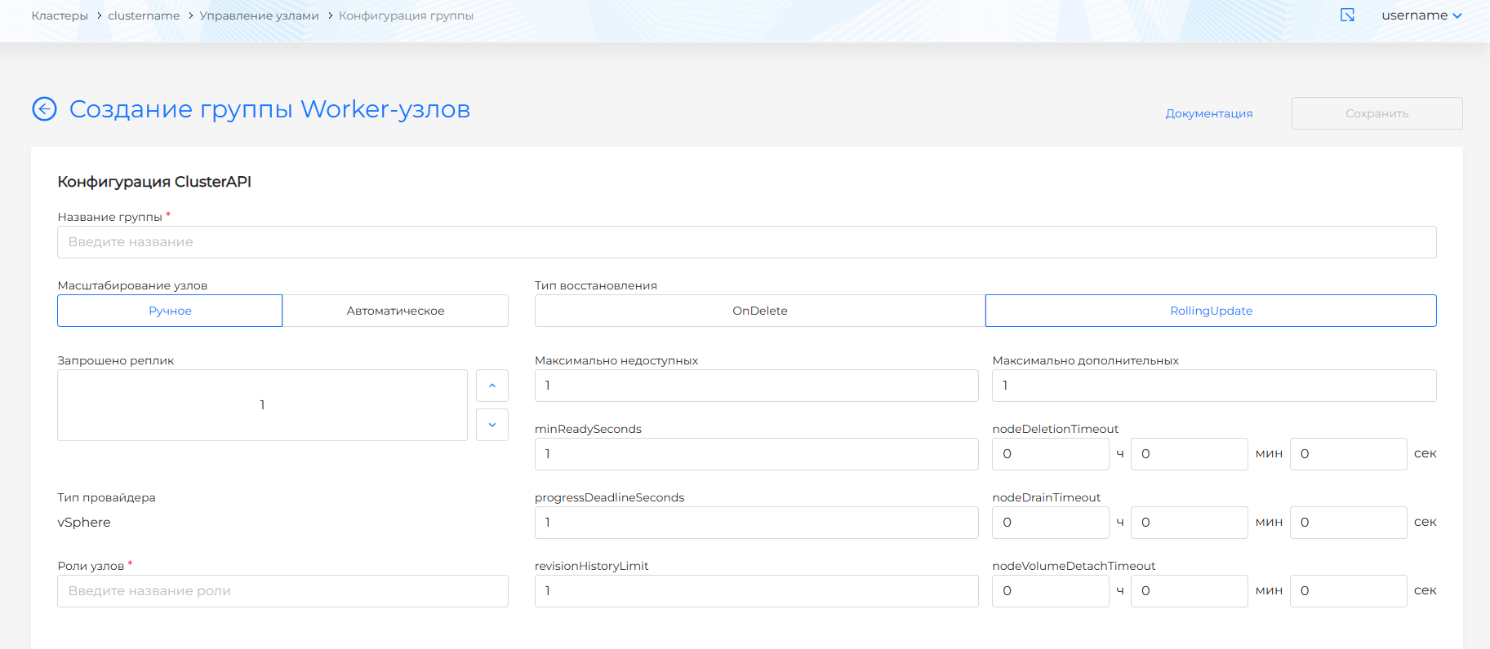This screenshot has width=1490, height=649.
Task: Open clustername breadcrumb link
Action: pos(144,15)
